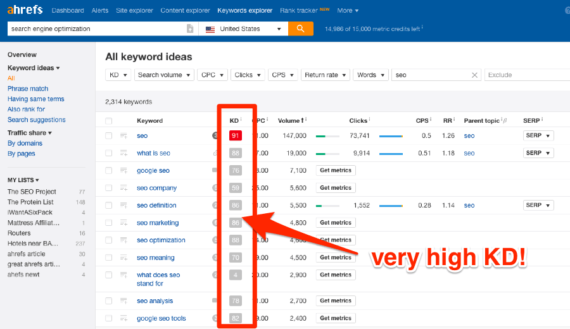Click Get metrics for 'google seo'
The height and width of the screenshot is (329, 570).
pos(336,170)
